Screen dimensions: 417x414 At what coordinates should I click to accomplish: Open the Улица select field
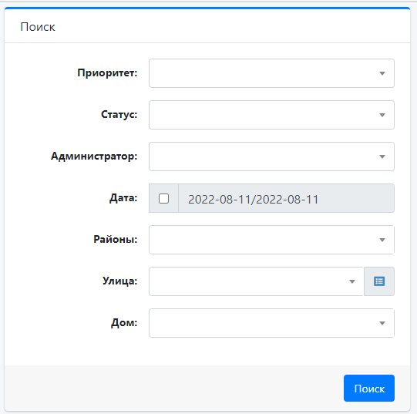257,281
